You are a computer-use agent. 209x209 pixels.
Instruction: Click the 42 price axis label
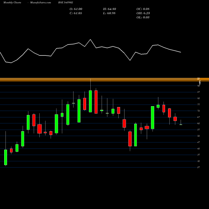coord(199,149)
